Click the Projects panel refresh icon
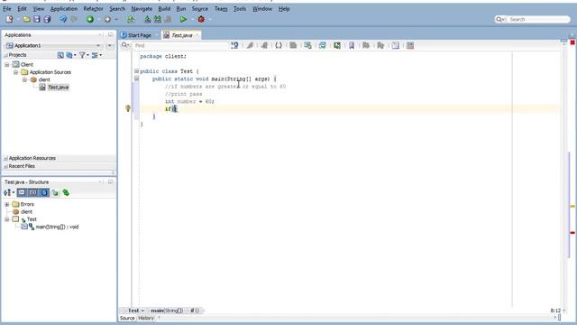Image resolution: width=577 pixels, height=325 pixels. (x=60, y=55)
